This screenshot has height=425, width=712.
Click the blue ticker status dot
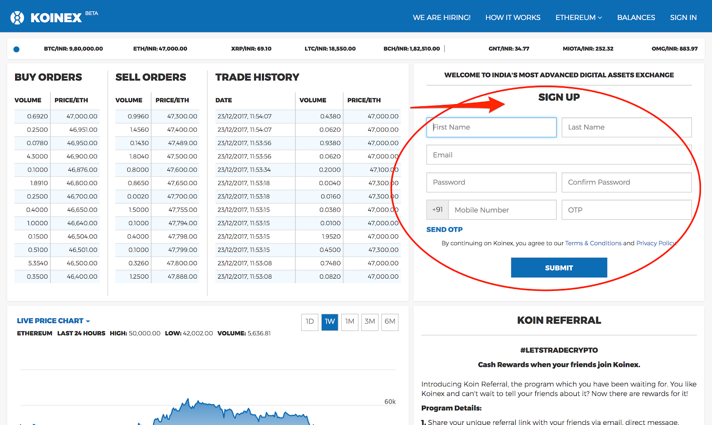pos(16,49)
